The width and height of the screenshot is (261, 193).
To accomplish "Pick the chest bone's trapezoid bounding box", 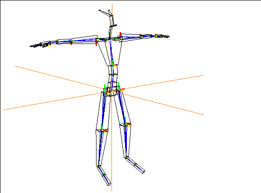I will click(x=109, y=52).
